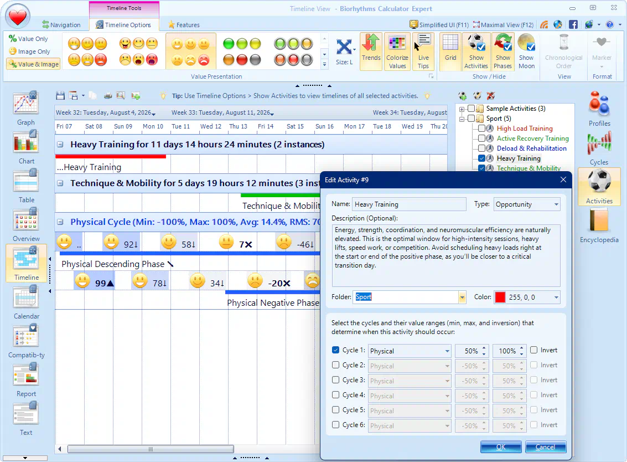Toggle Live Tips
Image resolution: width=627 pixels, height=462 pixels.
pyautogui.click(x=423, y=52)
